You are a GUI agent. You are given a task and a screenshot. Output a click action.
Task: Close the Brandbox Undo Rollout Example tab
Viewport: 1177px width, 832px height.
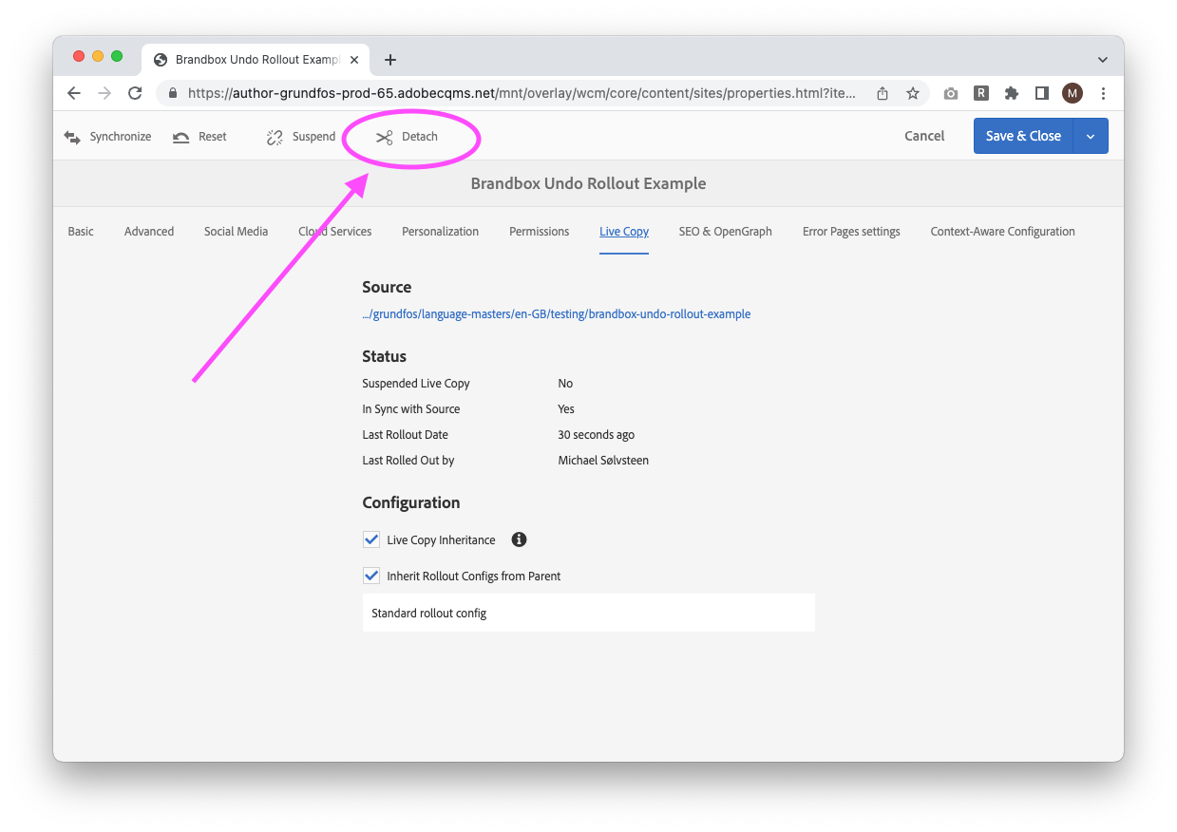pos(354,59)
